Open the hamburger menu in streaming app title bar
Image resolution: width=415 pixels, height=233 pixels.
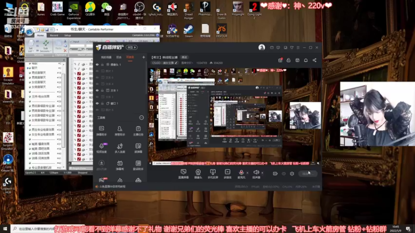point(298,48)
